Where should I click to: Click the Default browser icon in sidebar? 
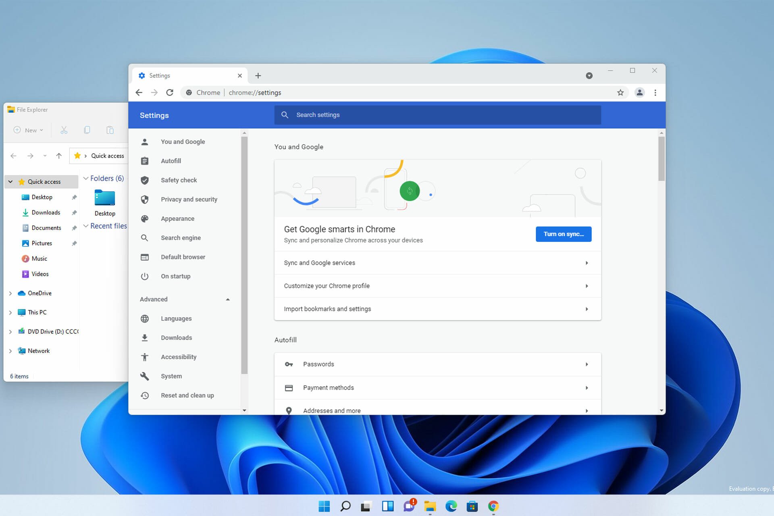[145, 257]
